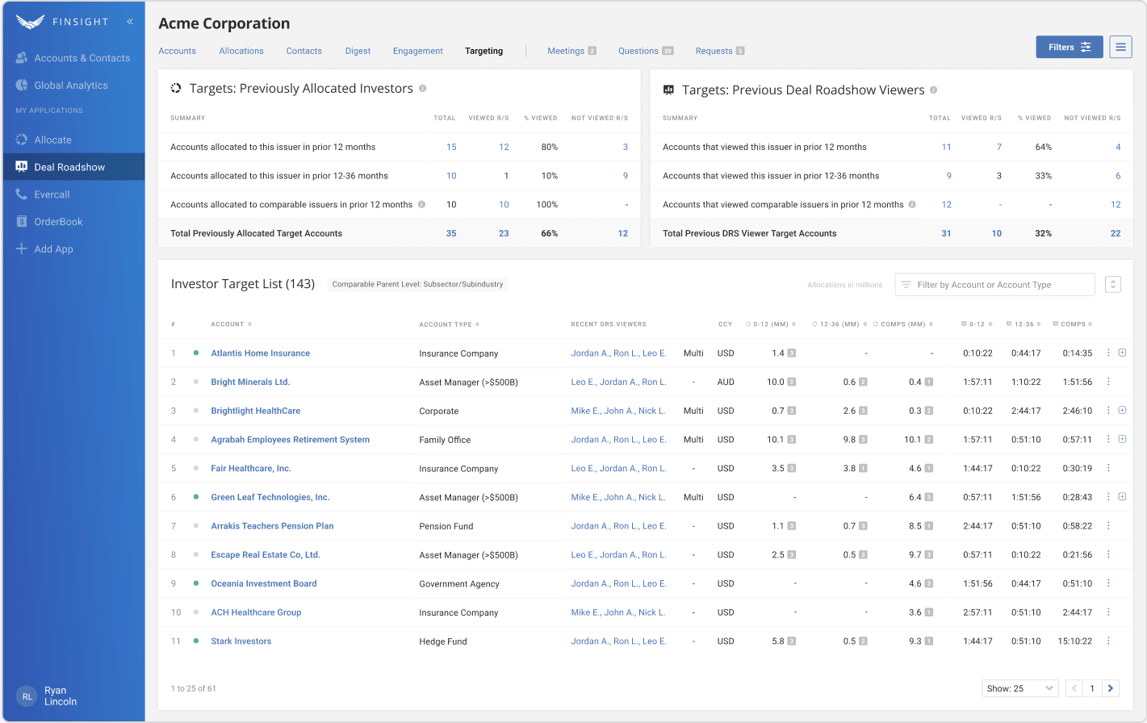Open the hamburger menu beside Filters
The height and width of the screenshot is (723, 1147).
click(x=1120, y=47)
